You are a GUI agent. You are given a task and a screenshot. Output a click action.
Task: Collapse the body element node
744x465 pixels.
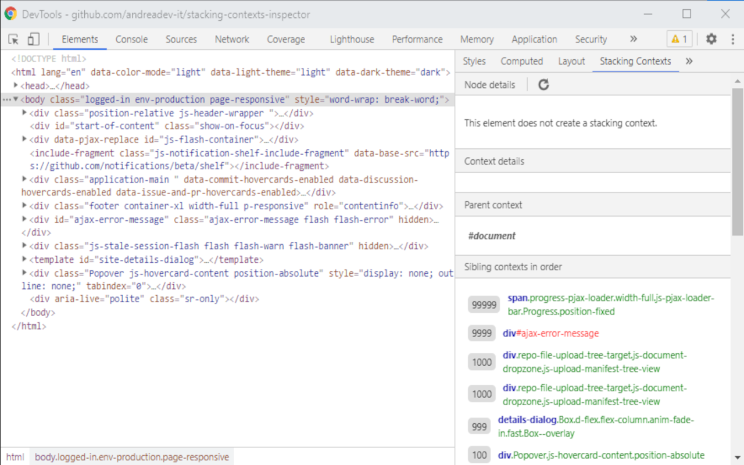[14, 99]
